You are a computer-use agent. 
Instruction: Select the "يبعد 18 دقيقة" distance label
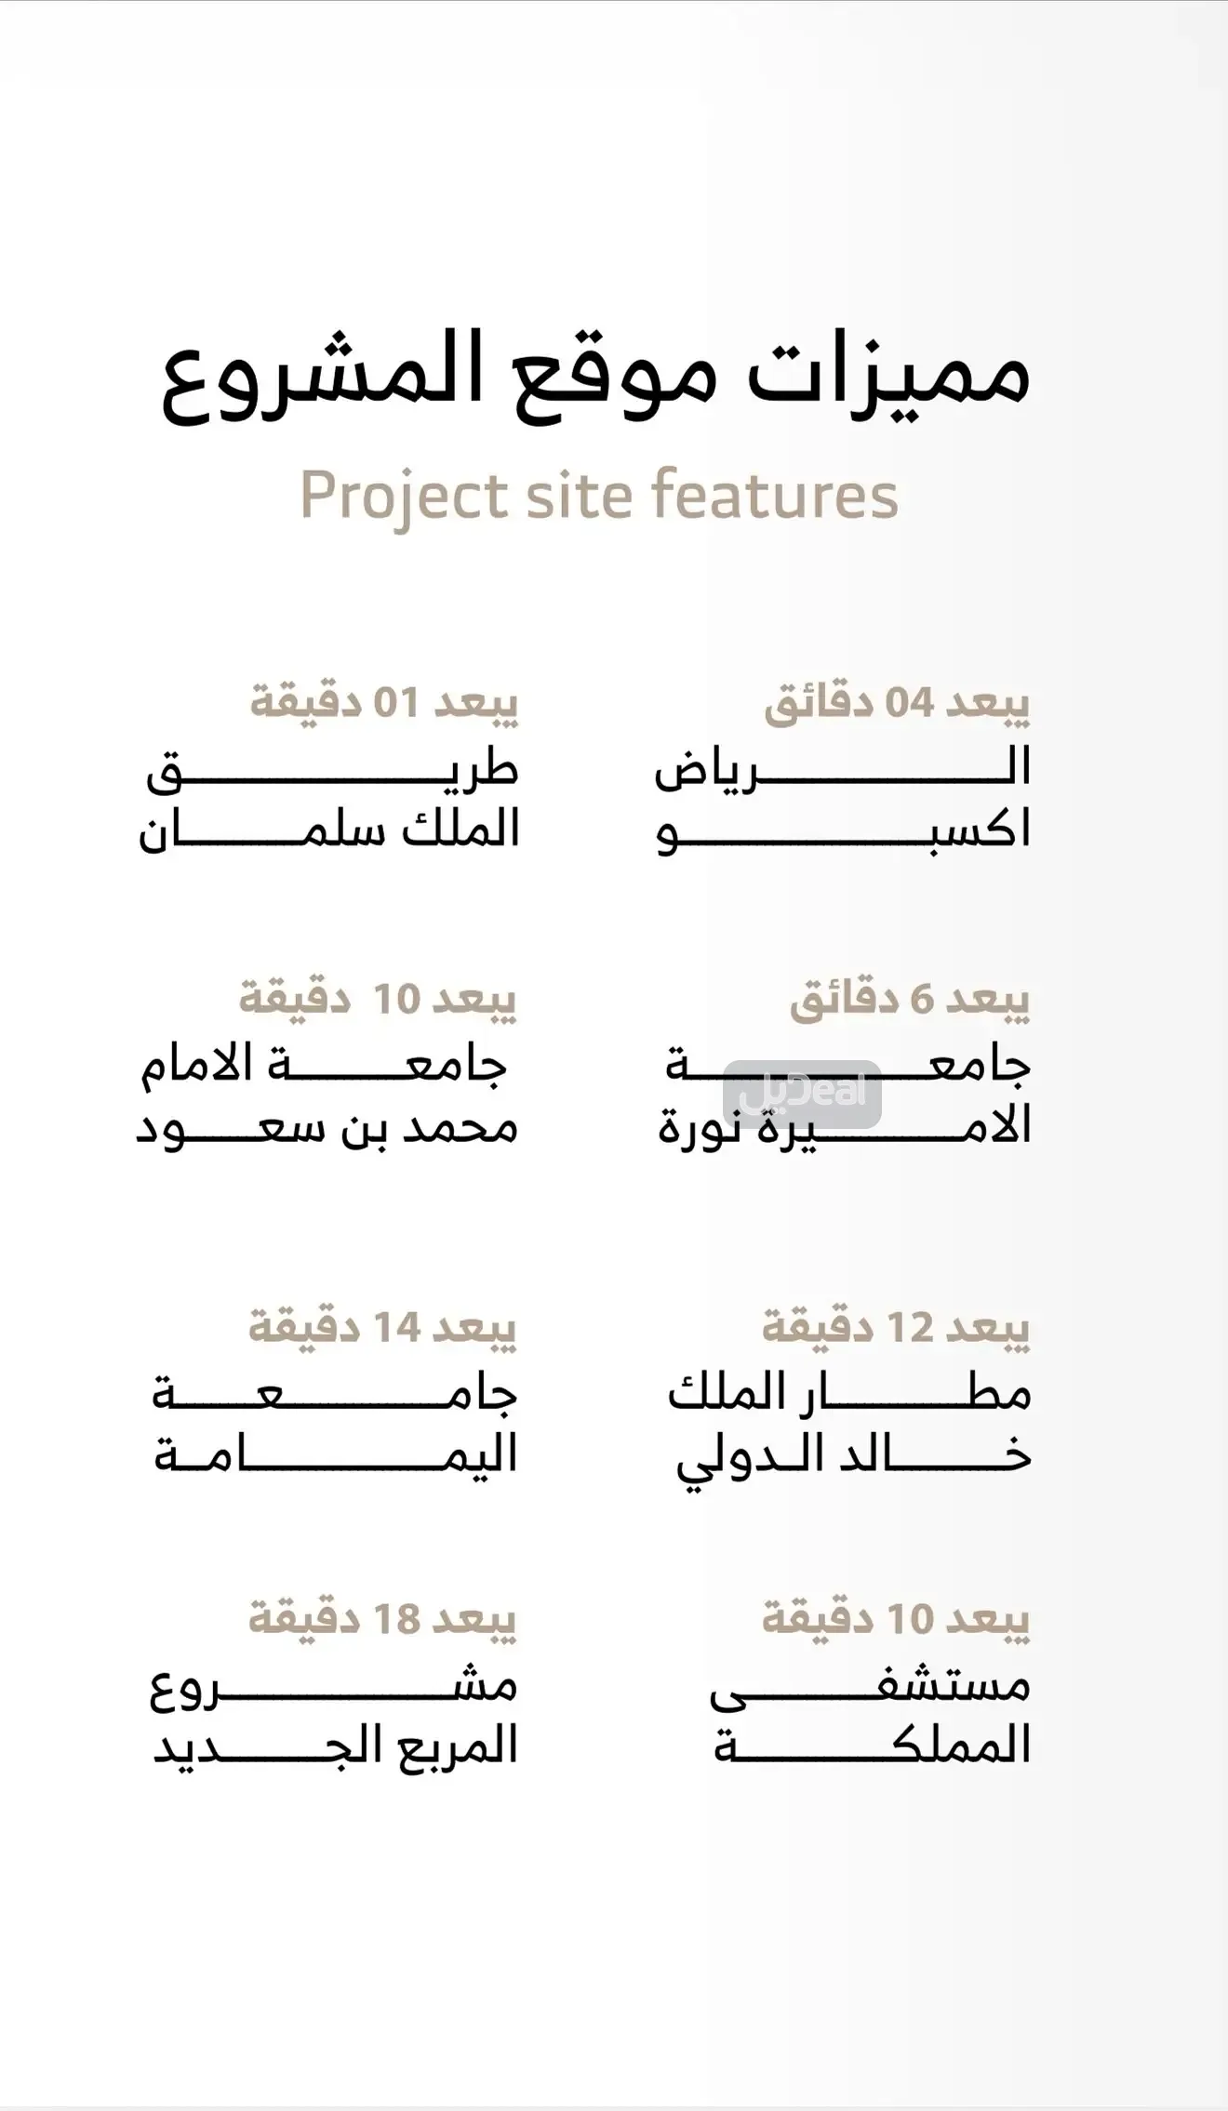[382, 1620]
